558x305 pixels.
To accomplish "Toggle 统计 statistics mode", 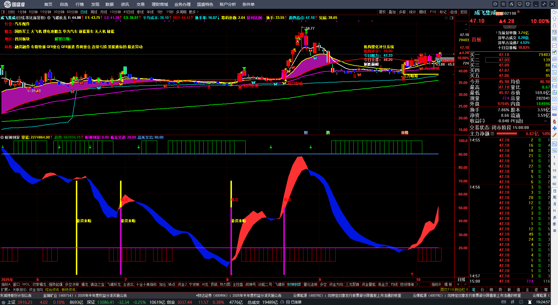I will [x=412, y=12].
